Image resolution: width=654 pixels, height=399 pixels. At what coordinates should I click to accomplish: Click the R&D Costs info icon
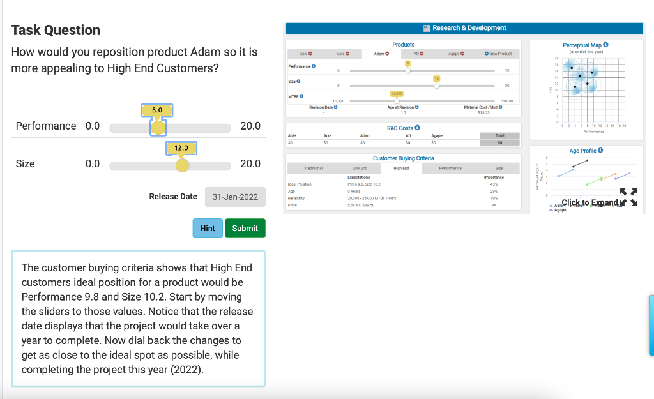point(417,128)
